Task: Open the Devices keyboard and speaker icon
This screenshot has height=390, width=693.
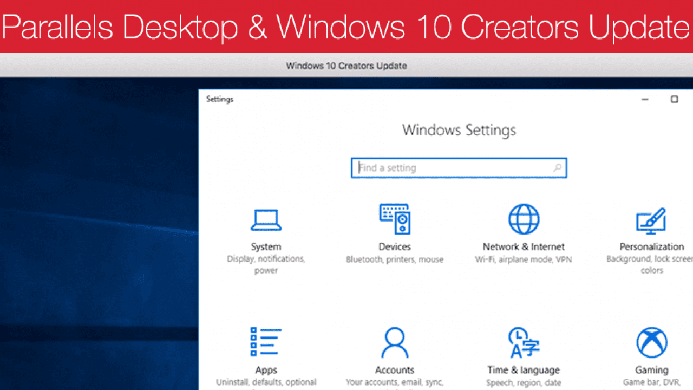Action: [395, 219]
